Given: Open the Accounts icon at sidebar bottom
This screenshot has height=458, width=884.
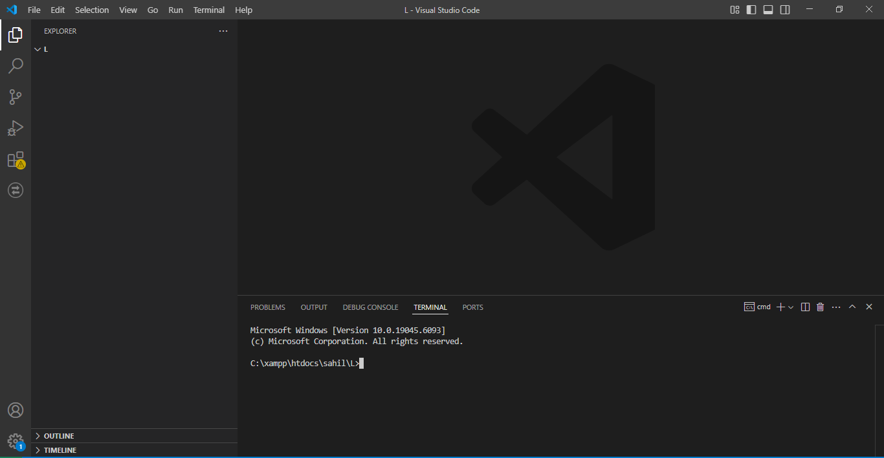Looking at the screenshot, I should (x=16, y=409).
